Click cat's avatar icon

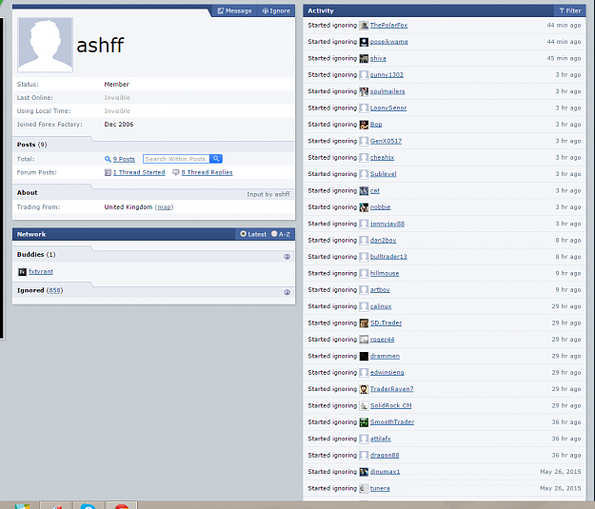click(364, 190)
